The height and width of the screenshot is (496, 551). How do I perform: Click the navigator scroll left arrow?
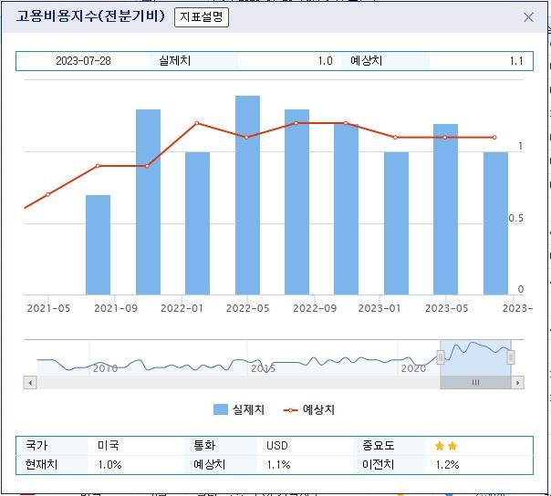pyautogui.click(x=30, y=383)
